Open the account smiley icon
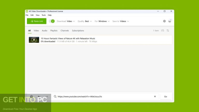 (170, 21)
